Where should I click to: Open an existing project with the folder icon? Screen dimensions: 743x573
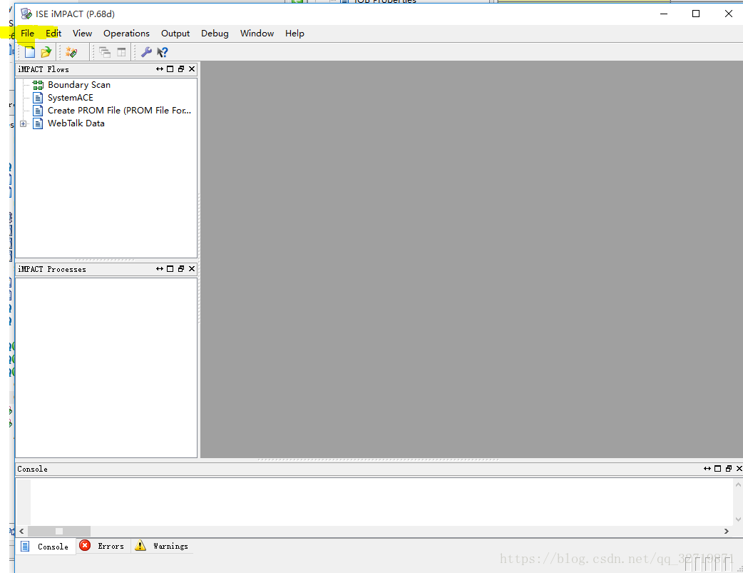pyautogui.click(x=46, y=52)
